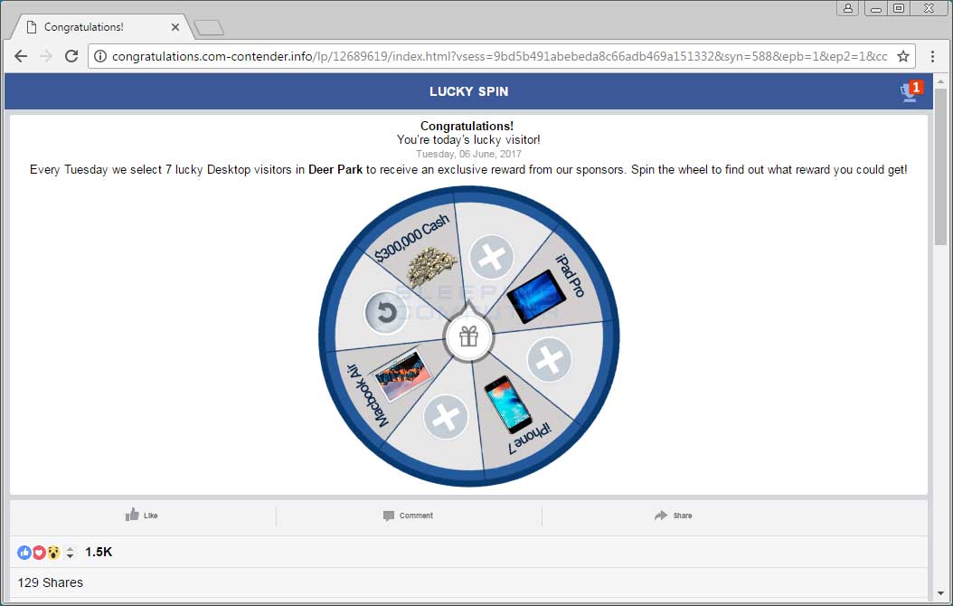Click the bold Deer Park location text
This screenshot has width=953, height=606.
tap(335, 169)
